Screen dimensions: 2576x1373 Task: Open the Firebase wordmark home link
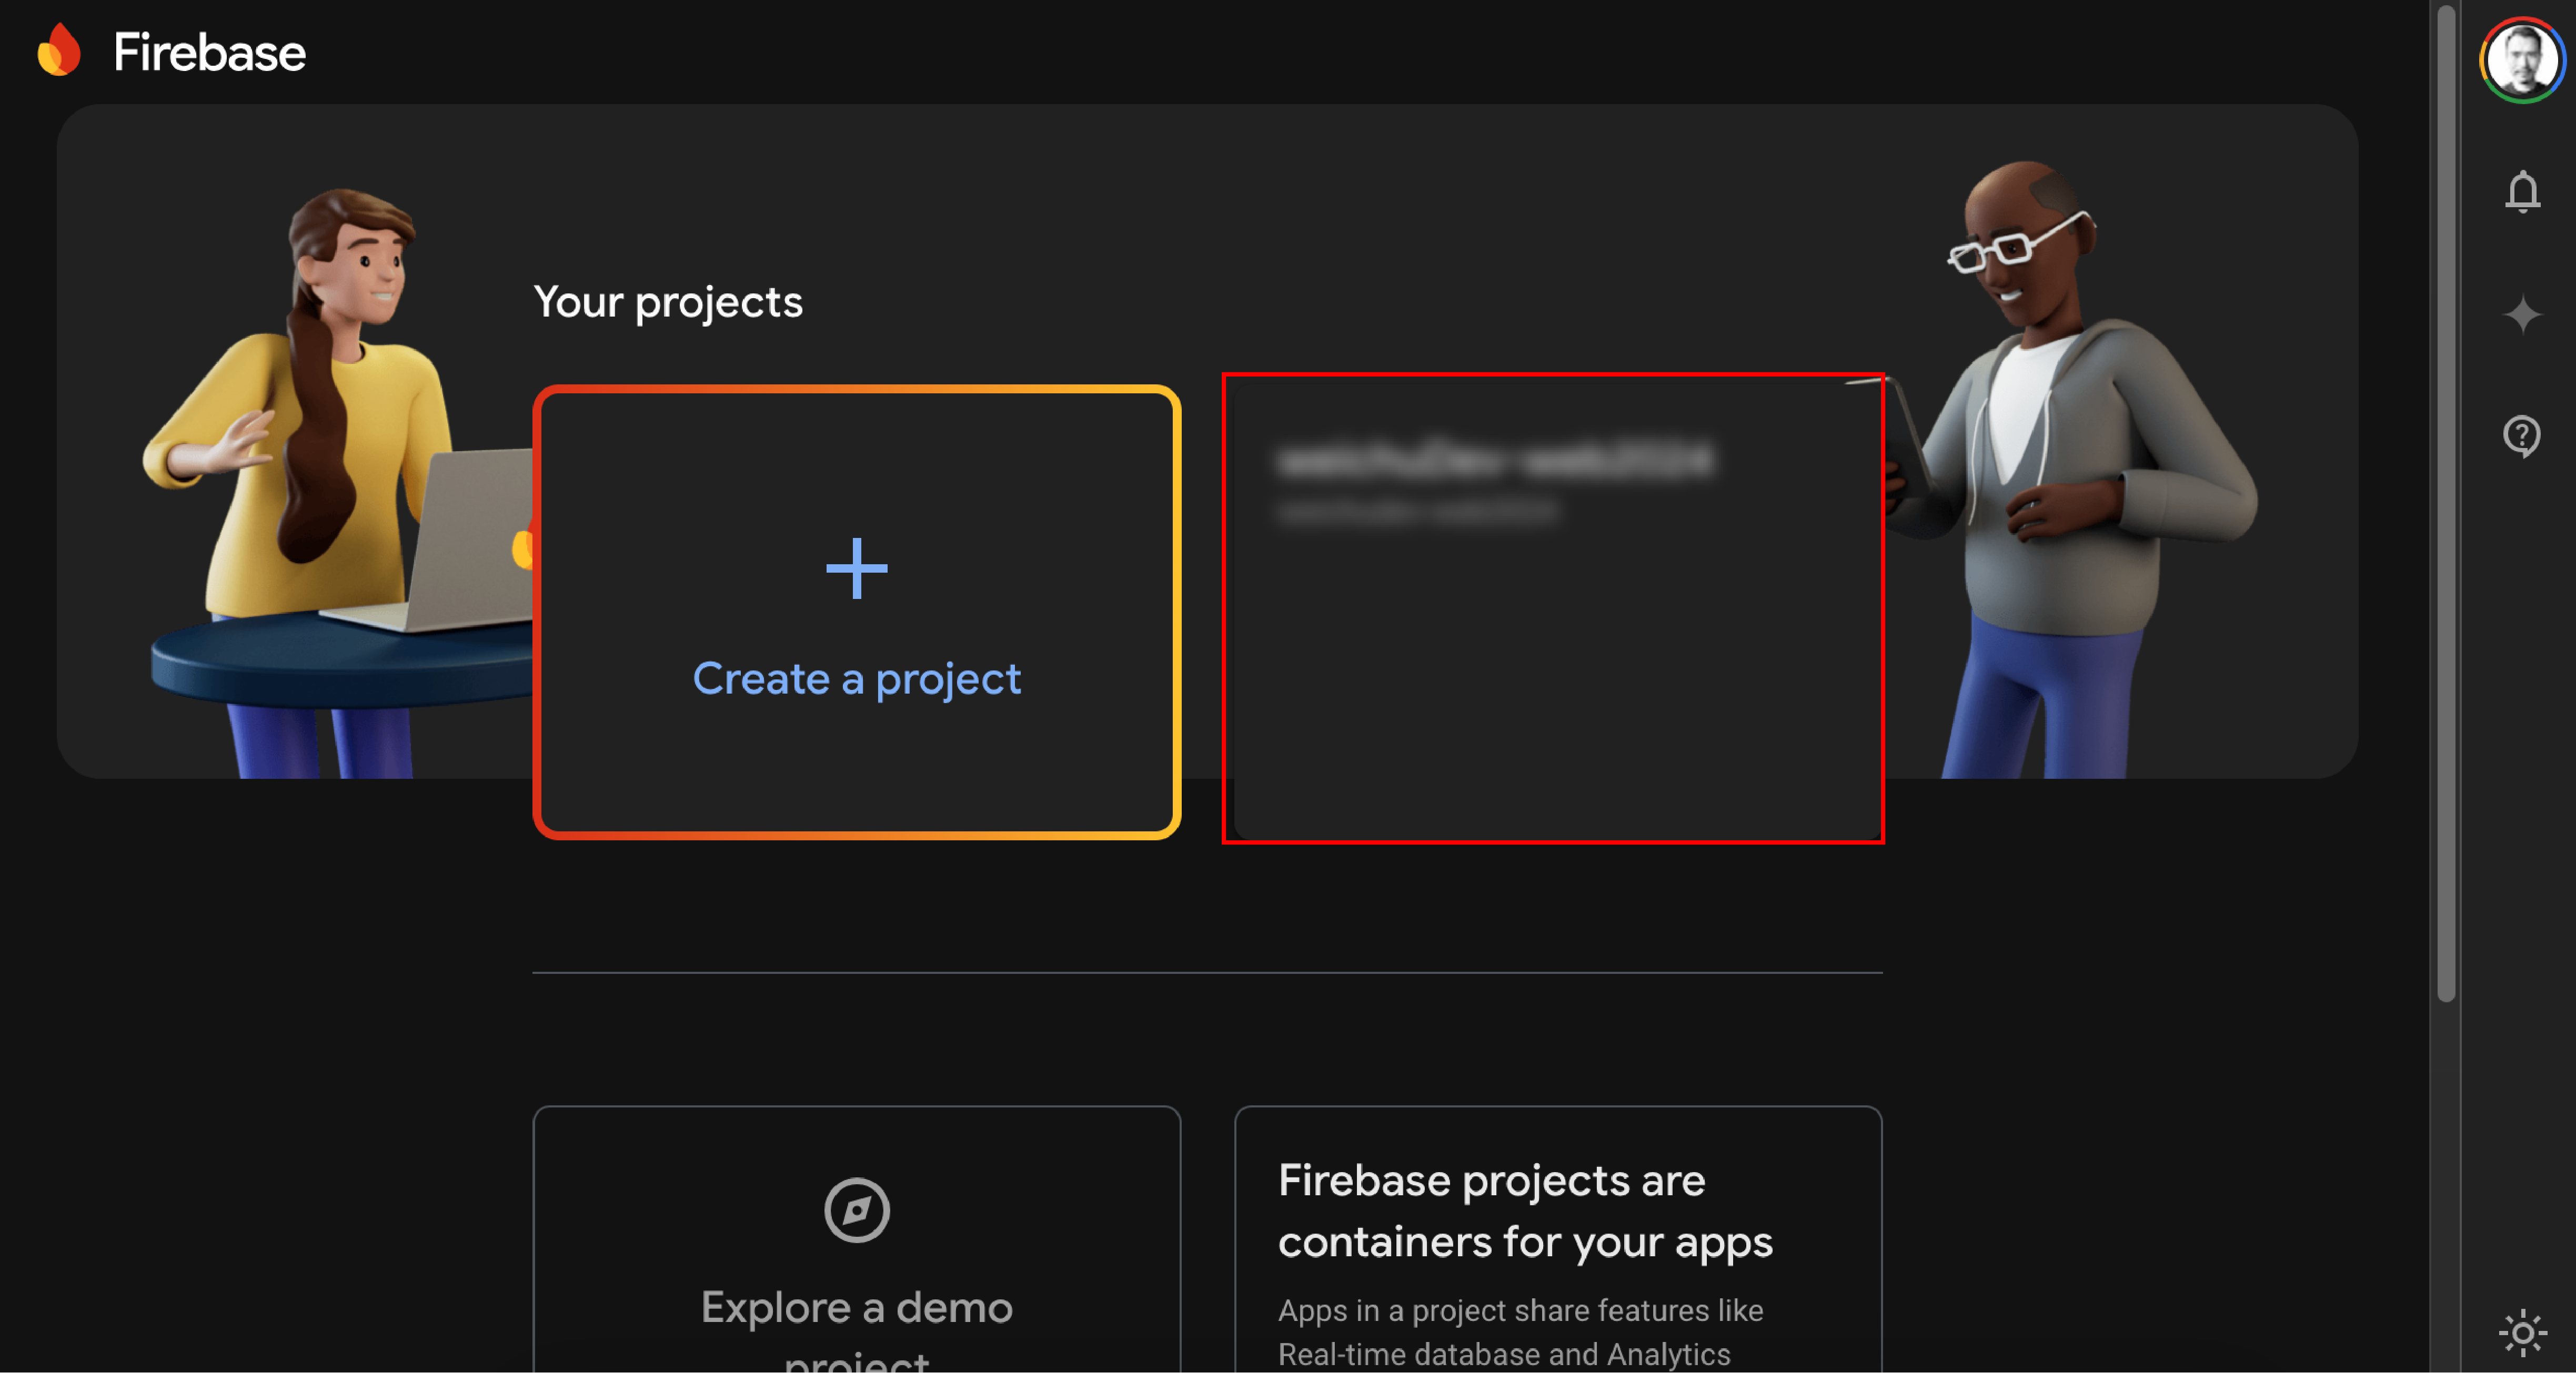(209, 52)
